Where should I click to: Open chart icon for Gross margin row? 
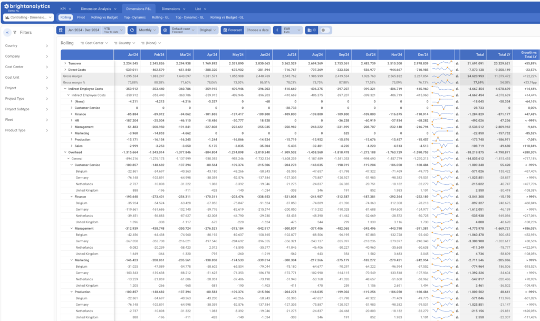coord(457,76)
